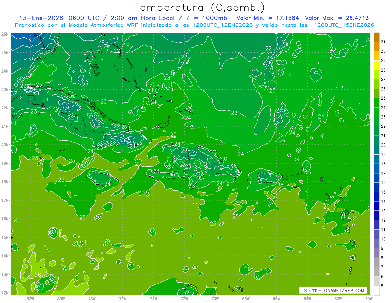Click the '19N' latitude axis label
This screenshot has height=303, width=392.
(5, 163)
